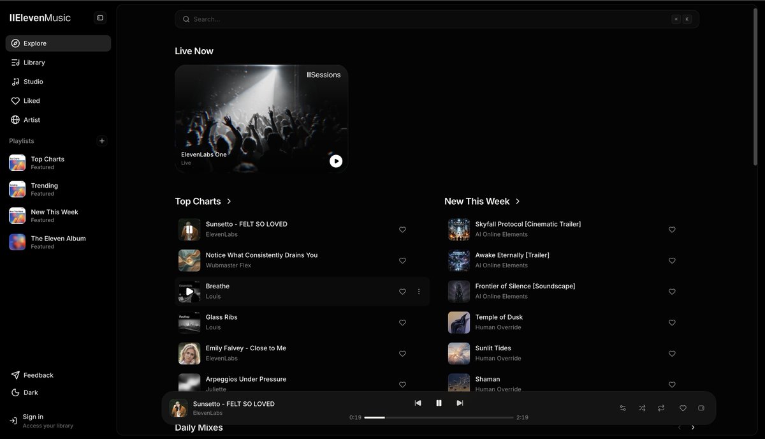This screenshot has width=765, height=439.
Task: Select Emily Falvey - Close to Me title
Action: click(246, 348)
